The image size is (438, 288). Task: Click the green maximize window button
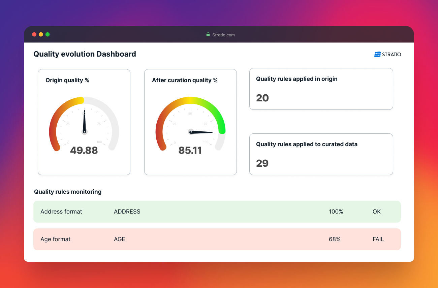(48, 34)
